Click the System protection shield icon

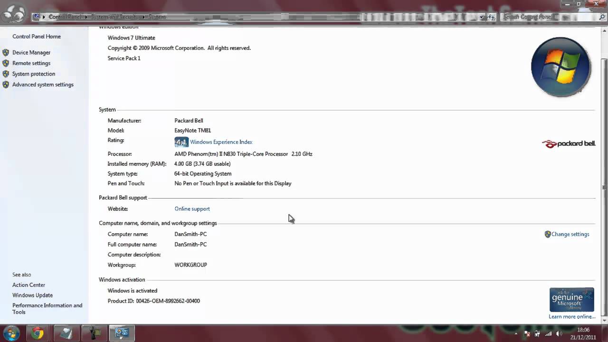pos(6,74)
